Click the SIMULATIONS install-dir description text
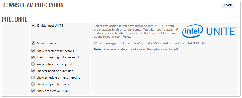Screen dimensions: 242x98 click(151, 43)
